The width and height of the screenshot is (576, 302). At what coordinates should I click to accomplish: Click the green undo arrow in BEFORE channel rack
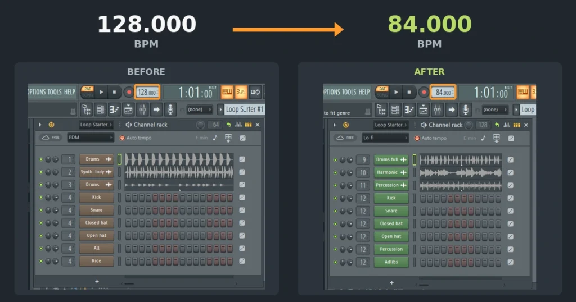click(228, 125)
